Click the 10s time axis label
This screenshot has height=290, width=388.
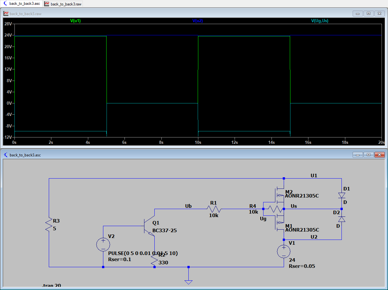198,142
